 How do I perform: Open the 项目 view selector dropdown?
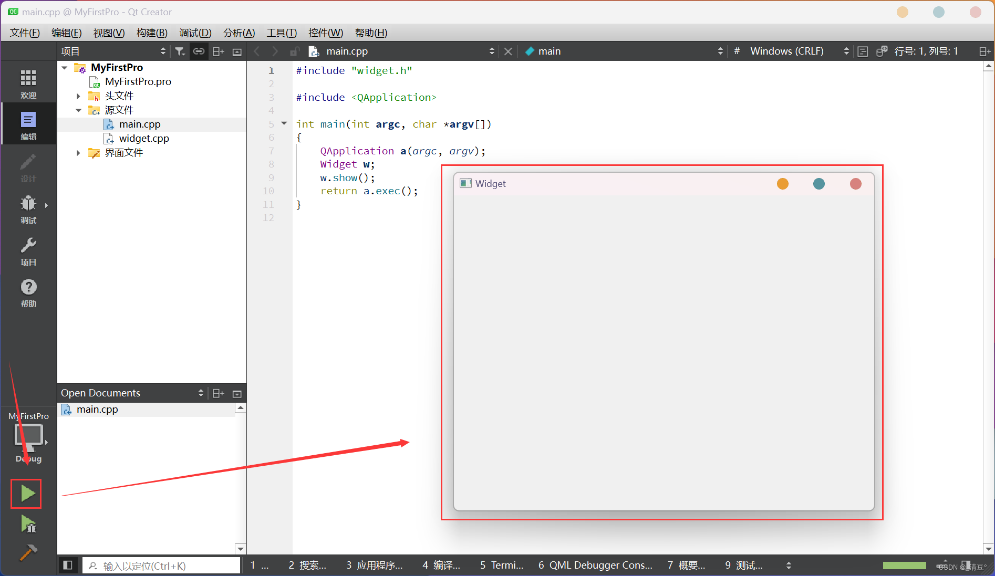[163, 51]
